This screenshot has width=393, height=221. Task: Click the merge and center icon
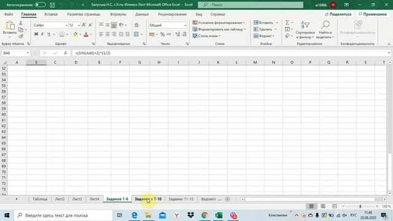(x=136, y=34)
